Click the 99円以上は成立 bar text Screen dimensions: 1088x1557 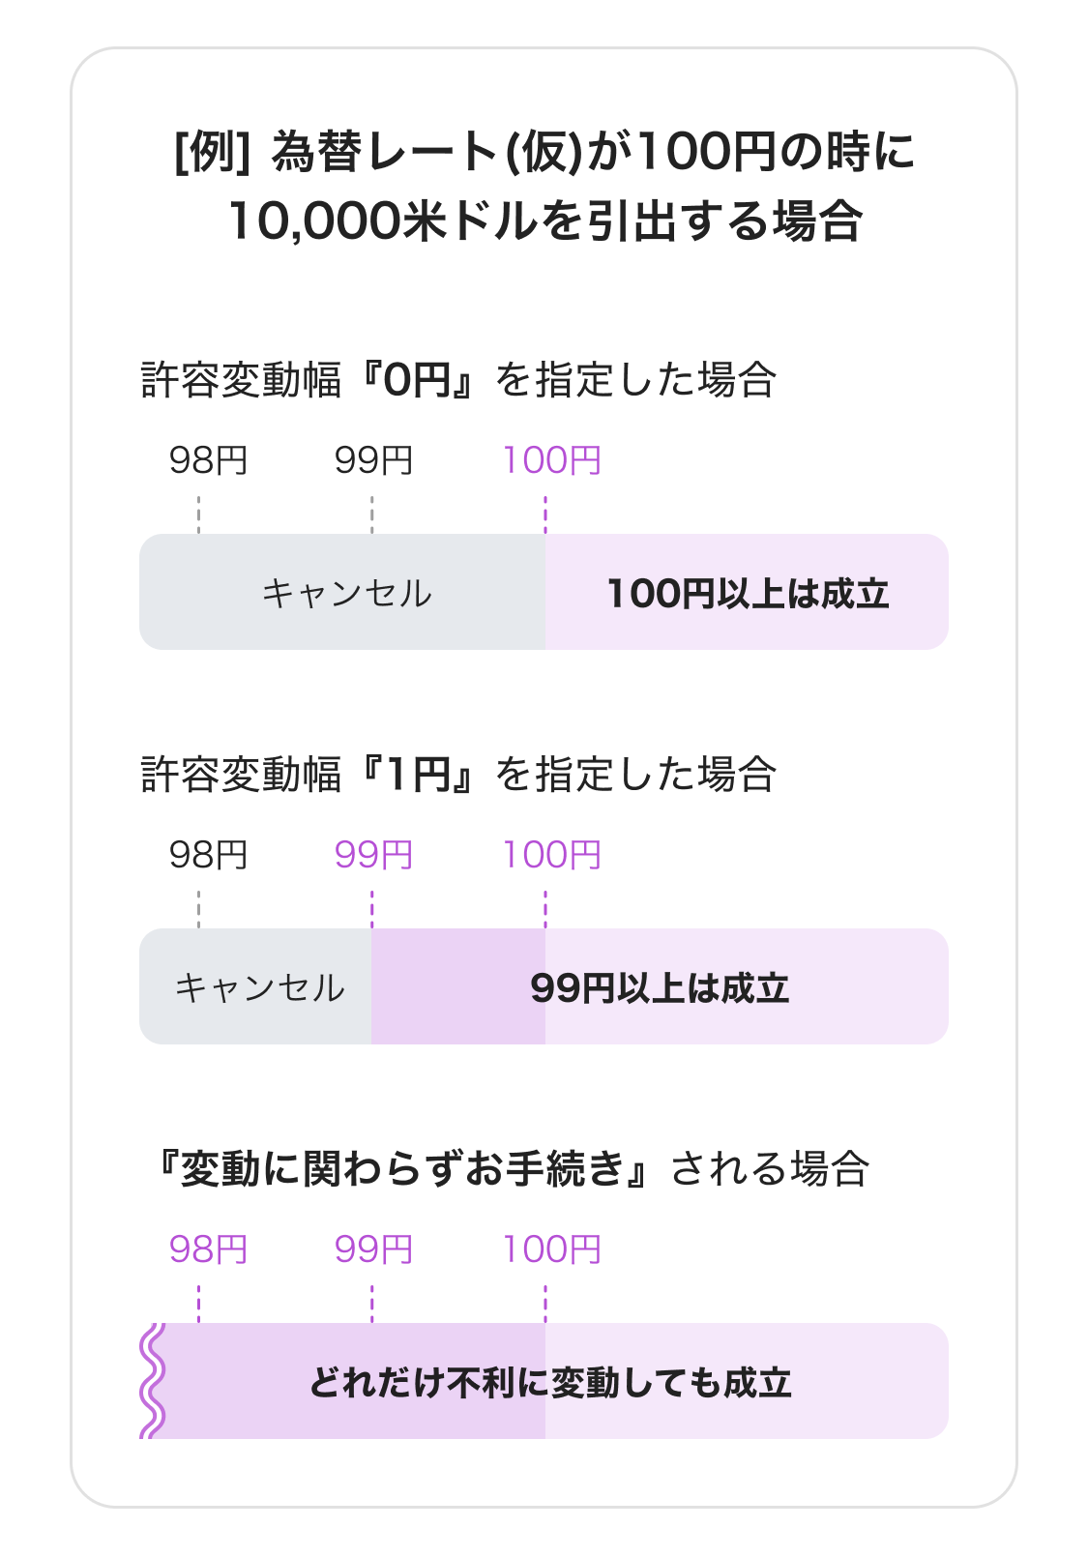click(x=660, y=987)
